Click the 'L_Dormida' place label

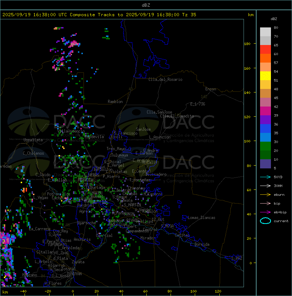tap(200, 244)
